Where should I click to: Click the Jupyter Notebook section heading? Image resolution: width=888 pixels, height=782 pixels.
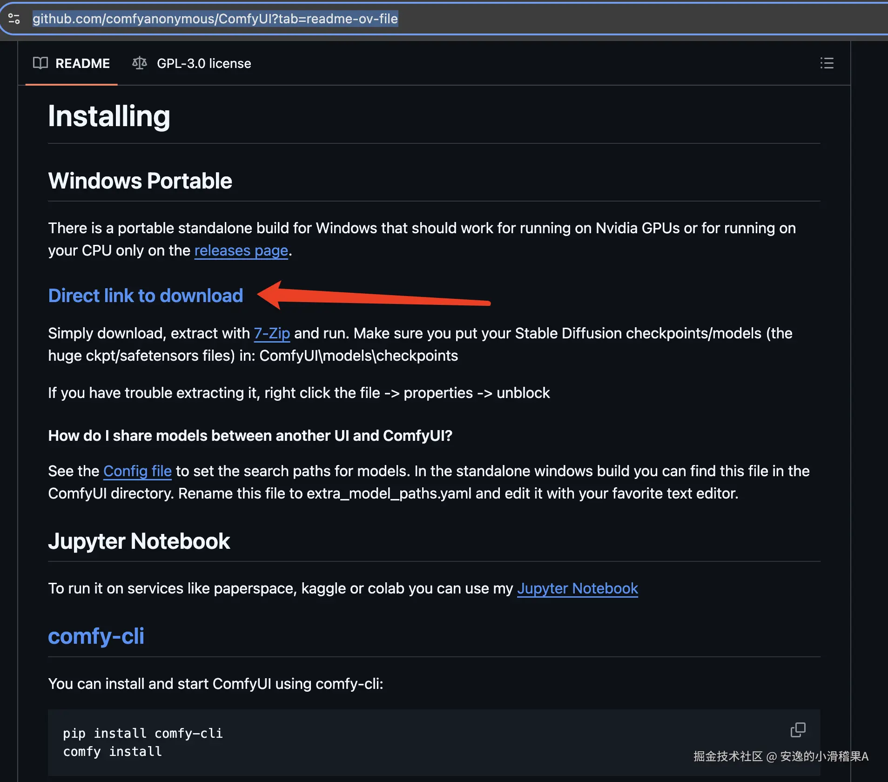(x=139, y=541)
